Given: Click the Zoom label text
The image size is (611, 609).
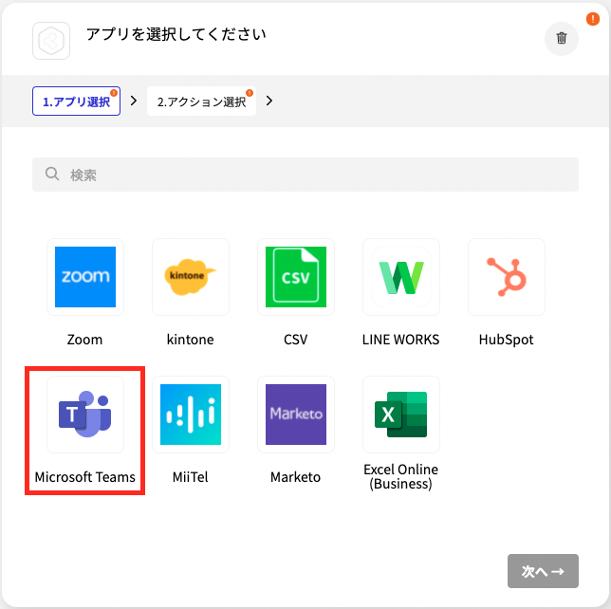Looking at the screenshot, I should point(84,340).
